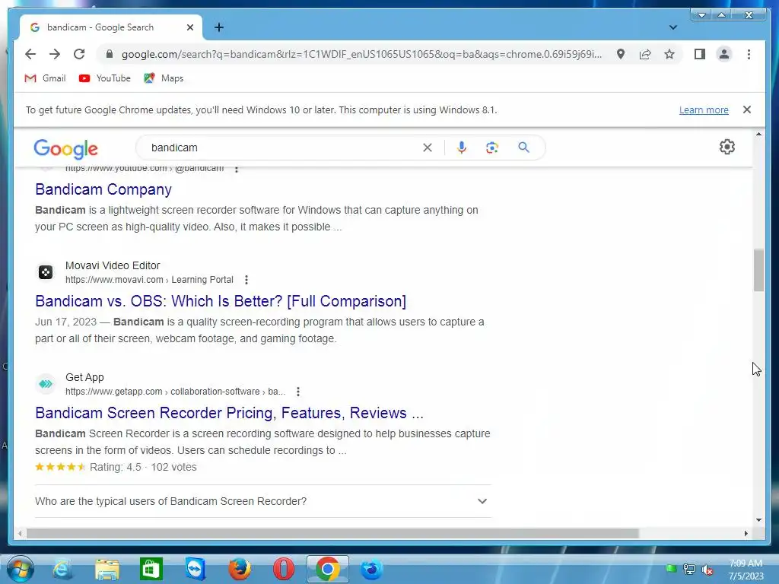779x584 pixels.
Task: Reload the page with the refresh icon
Action: 79,54
